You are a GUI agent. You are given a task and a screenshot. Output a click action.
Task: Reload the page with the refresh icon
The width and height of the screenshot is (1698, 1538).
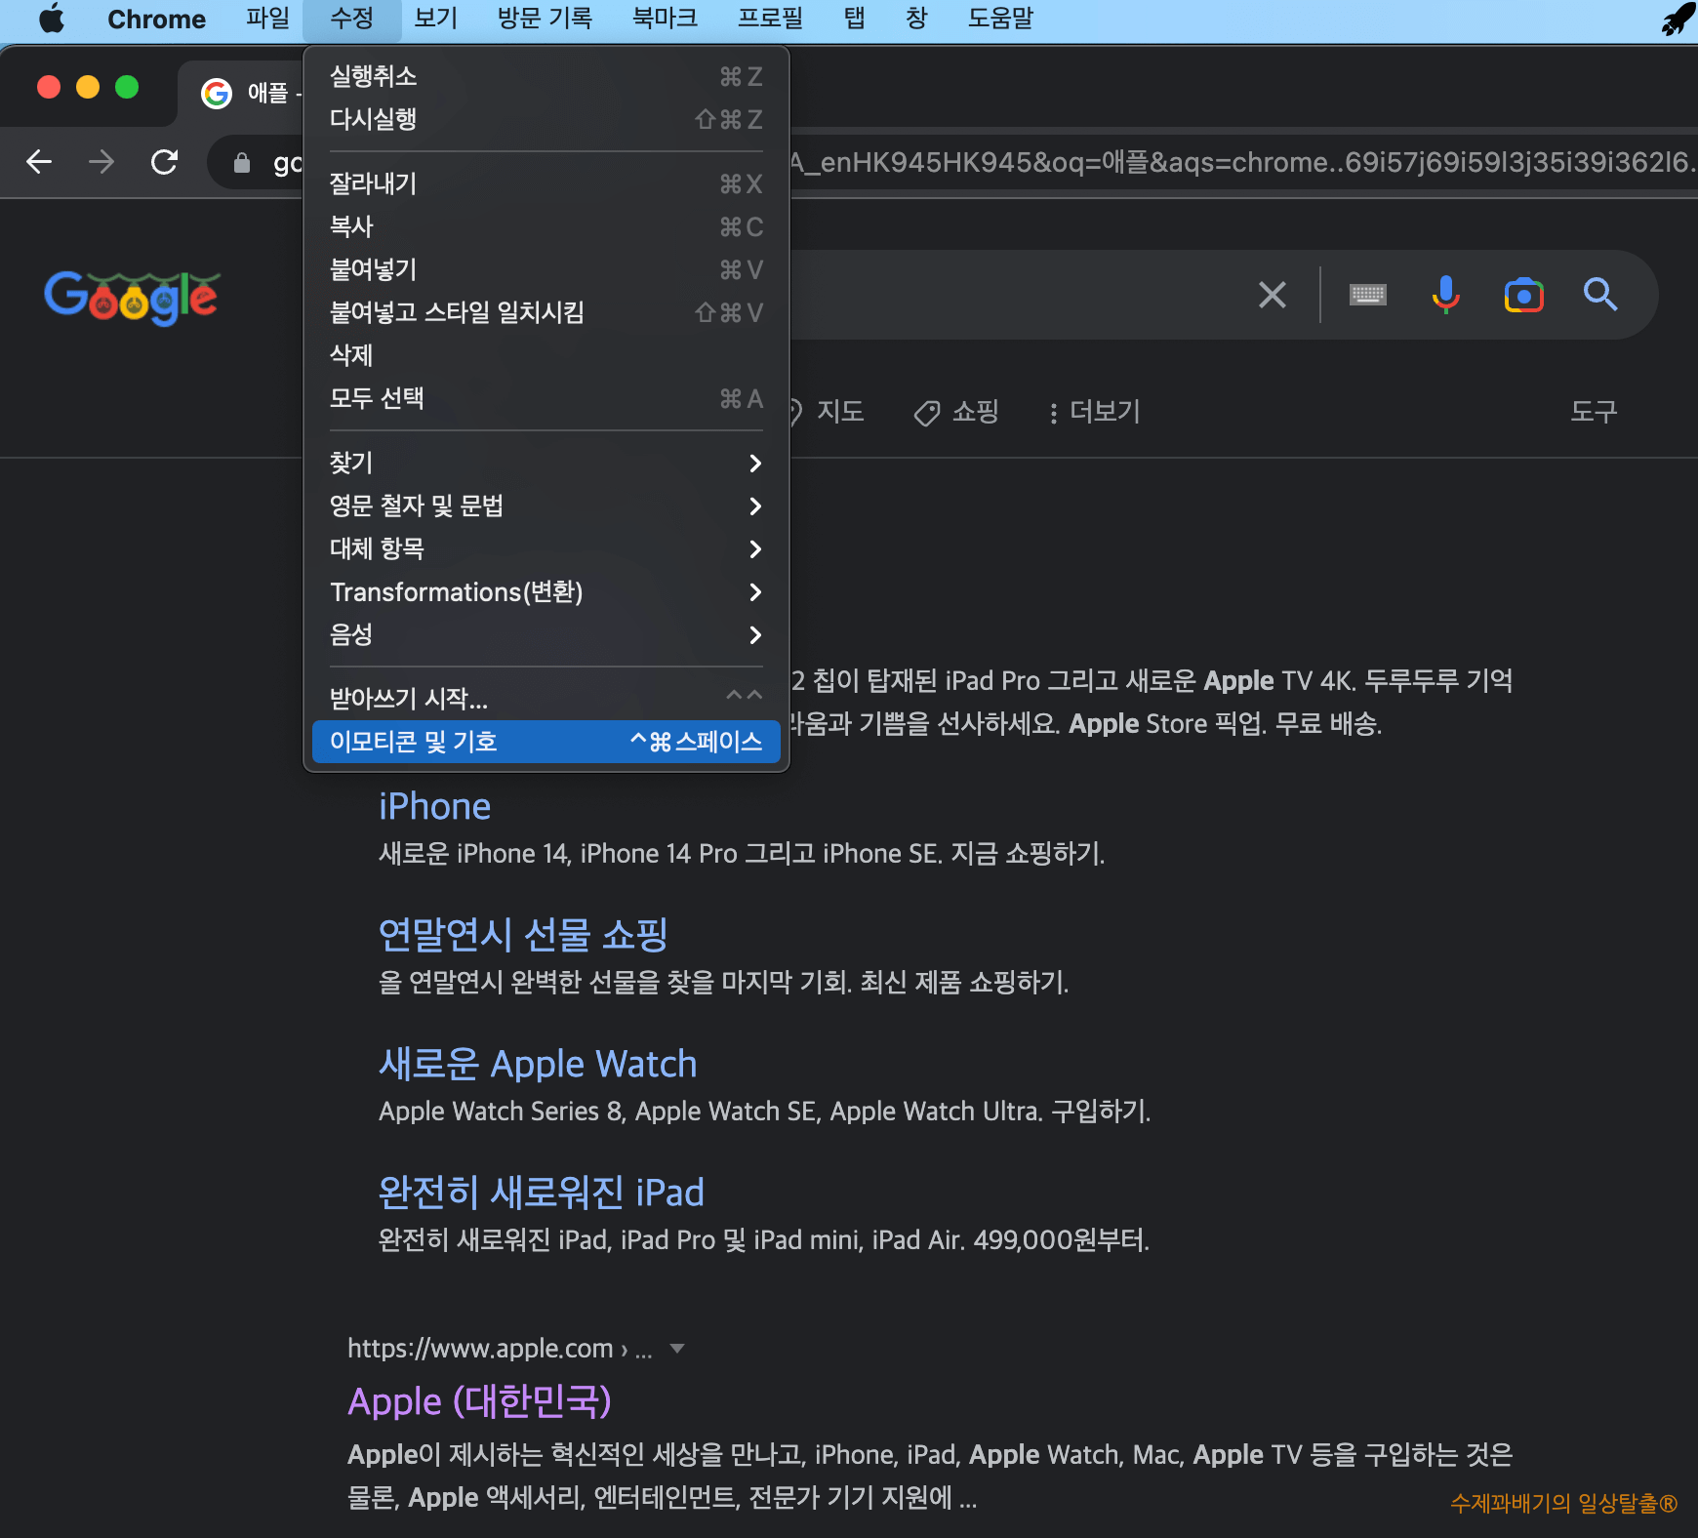coord(164,161)
